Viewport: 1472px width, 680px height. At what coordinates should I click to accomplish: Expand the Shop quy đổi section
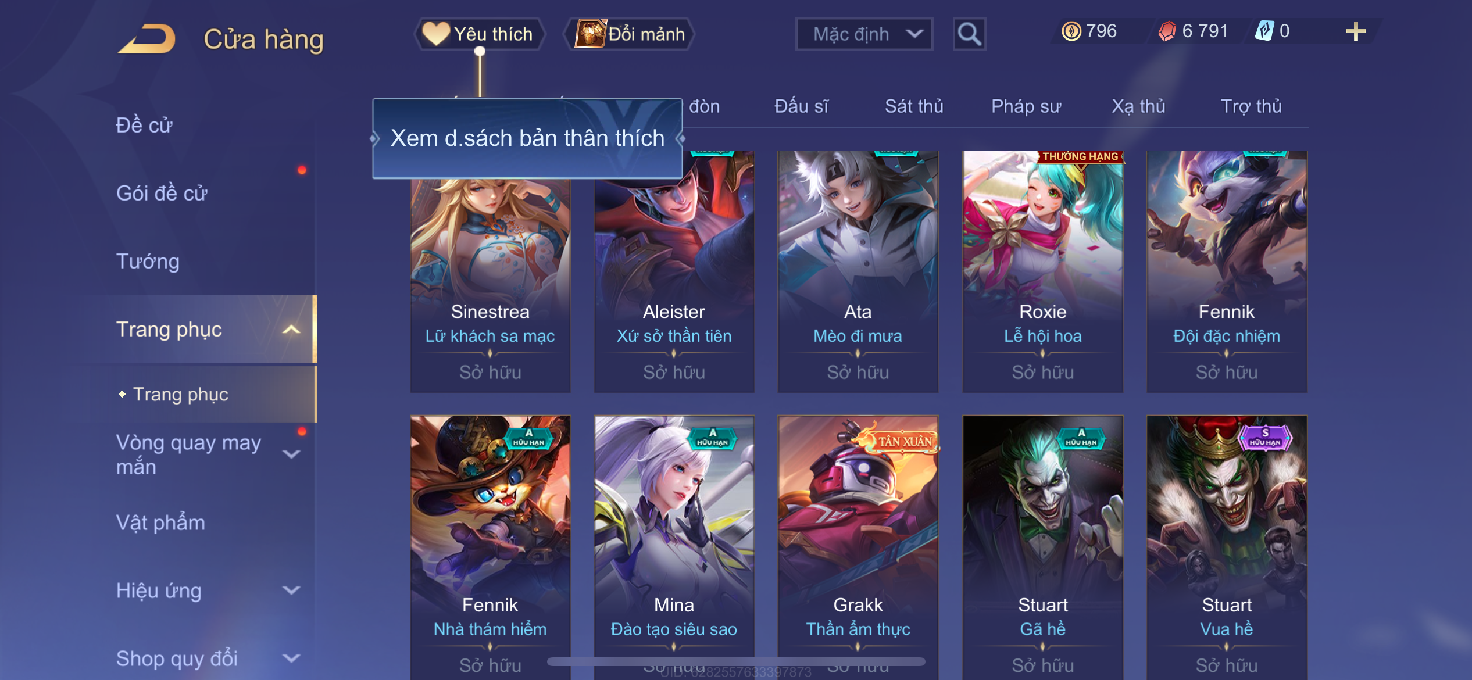291,658
